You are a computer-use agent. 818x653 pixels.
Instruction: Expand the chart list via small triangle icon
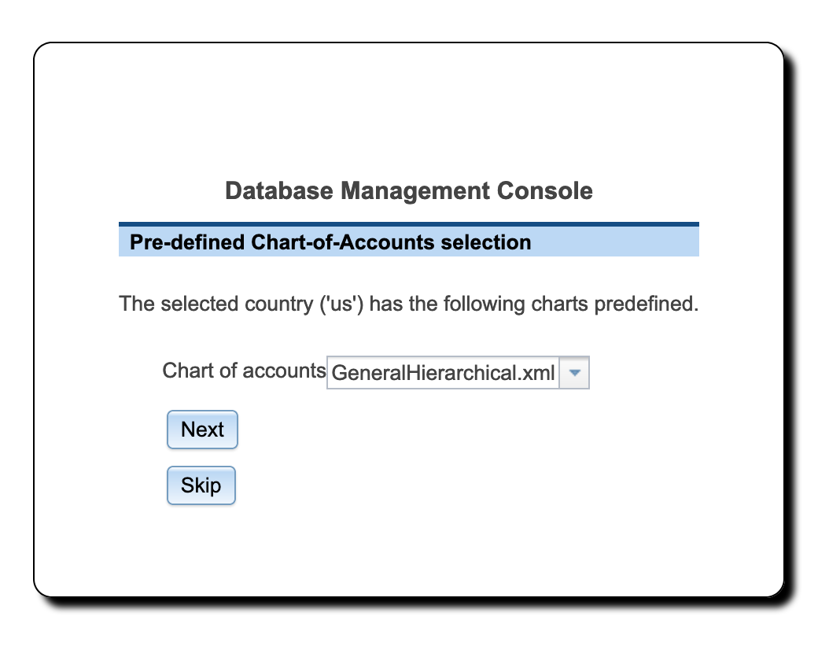click(574, 373)
